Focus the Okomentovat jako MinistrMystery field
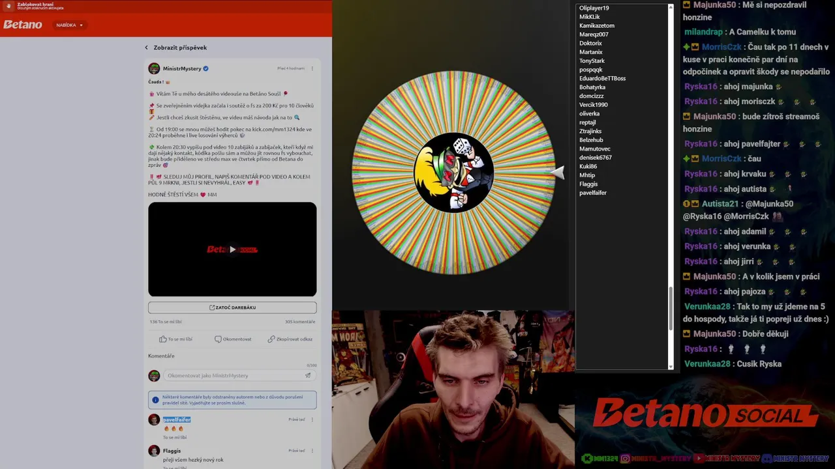The height and width of the screenshot is (469, 835). (232, 375)
